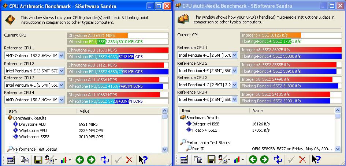Viewport: 346px width, 166px height.
Task: Click the flame icon in Arithmetic window header
Action: 10,20
